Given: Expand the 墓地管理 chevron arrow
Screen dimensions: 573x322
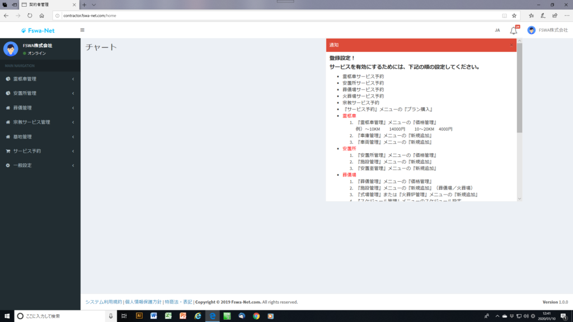Looking at the screenshot, I should (73, 136).
